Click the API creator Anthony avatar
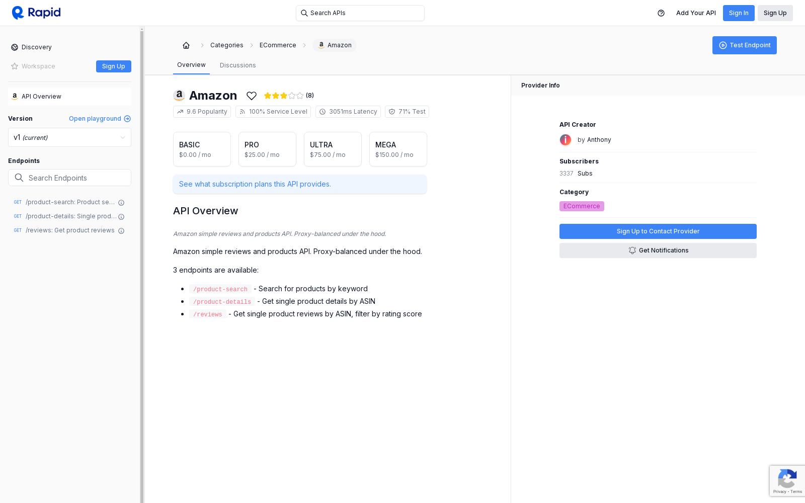The image size is (805, 503). [x=566, y=140]
